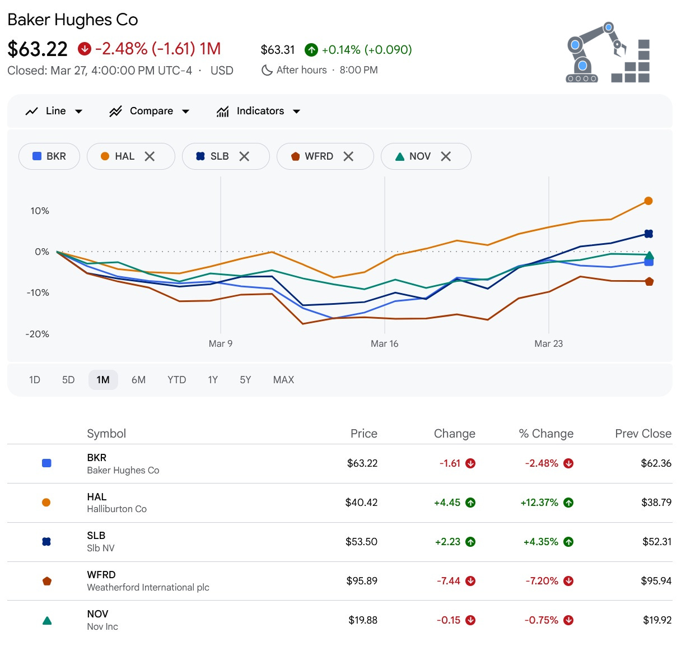Click the down arrow next to -2.48% in table

pyautogui.click(x=568, y=463)
